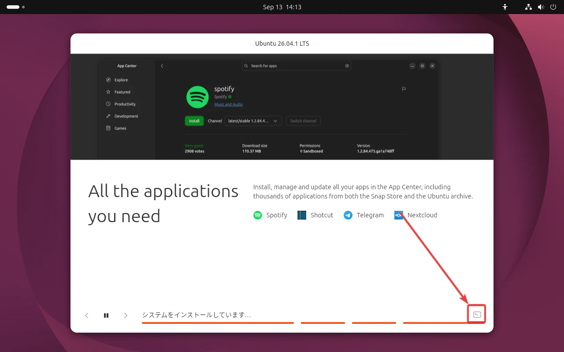The width and height of the screenshot is (564, 352).
Task: Select Productivity in App Center sidebar
Action: pyautogui.click(x=125, y=104)
